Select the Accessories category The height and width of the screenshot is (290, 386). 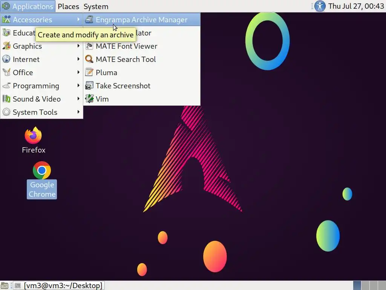41,20
